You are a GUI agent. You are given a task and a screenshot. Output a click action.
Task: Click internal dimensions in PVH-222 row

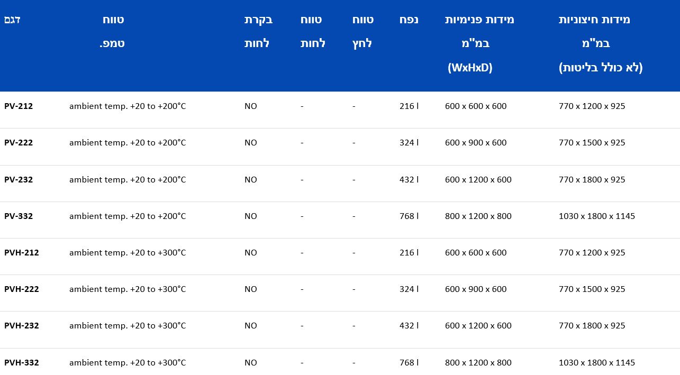(475, 289)
